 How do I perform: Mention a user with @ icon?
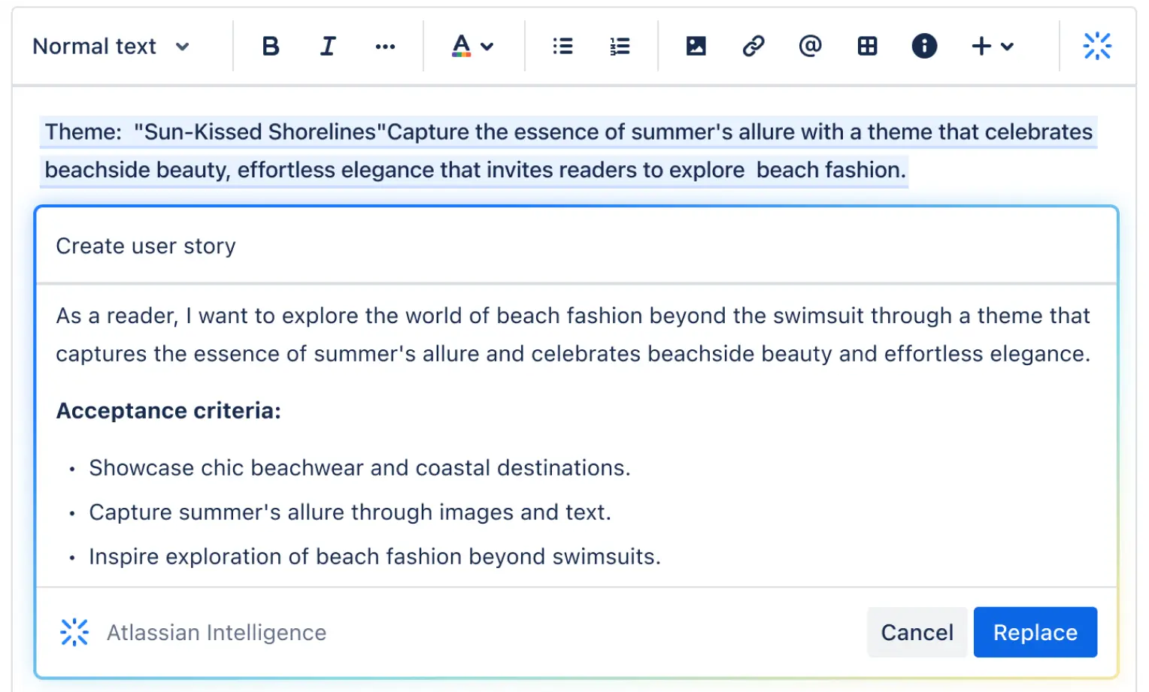(810, 47)
